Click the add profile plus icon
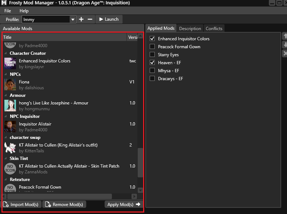This screenshot has width=287, height=214. pyautogui.click(x=81, y=19)
